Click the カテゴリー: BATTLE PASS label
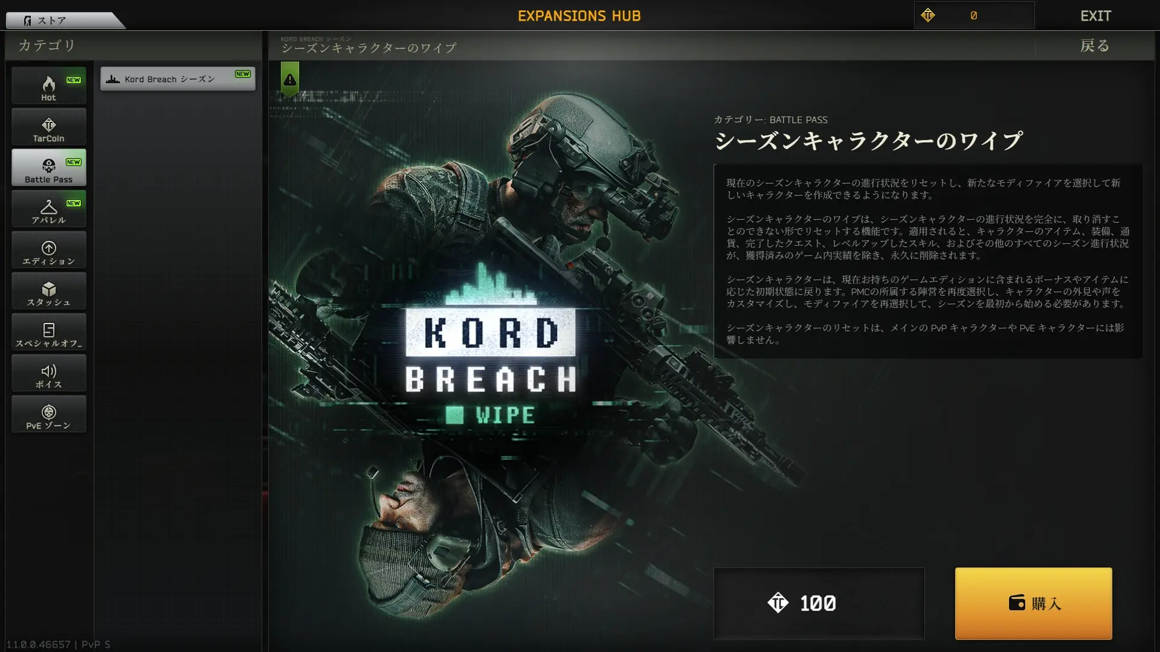The height and width of the screenshot is (652, 1160). [x=771, y=120]
